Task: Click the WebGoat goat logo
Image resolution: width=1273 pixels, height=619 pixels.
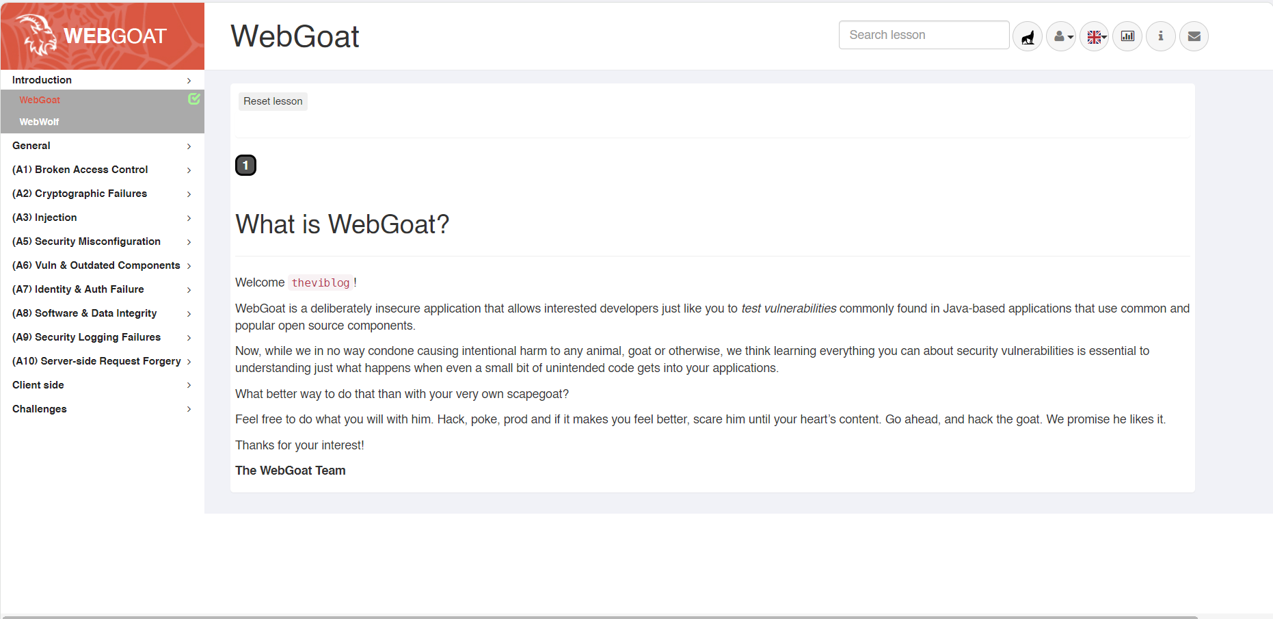Action: click(x=38, y=36)
